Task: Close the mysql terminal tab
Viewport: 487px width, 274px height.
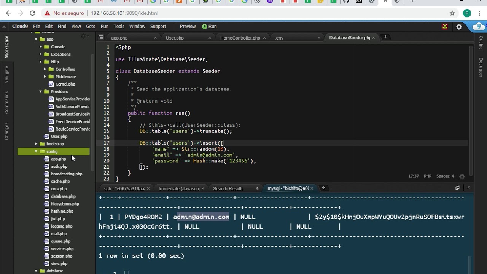Action: (x=312, y=188)
